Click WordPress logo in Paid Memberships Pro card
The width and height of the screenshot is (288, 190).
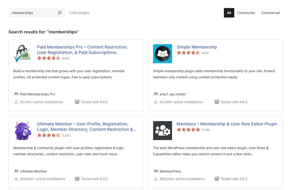77,102
